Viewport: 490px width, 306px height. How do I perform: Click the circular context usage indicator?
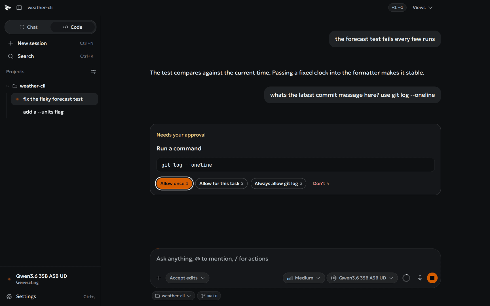click(406, 278)
